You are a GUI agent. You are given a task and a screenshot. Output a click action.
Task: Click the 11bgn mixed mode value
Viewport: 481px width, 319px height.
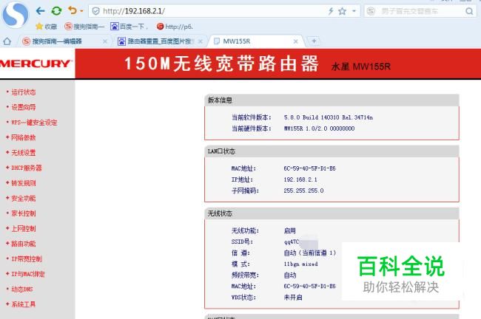click(300, 264)
